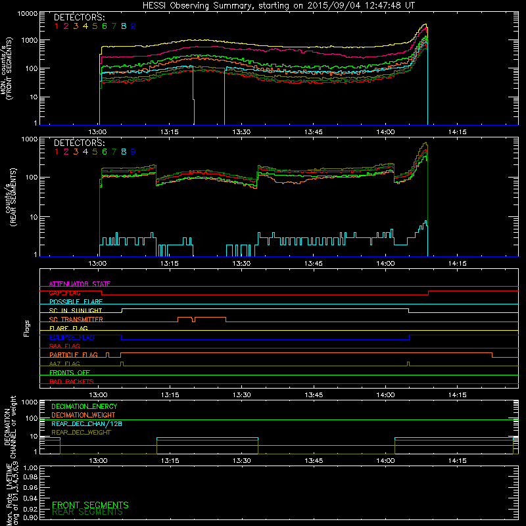Click the 13:00 tick under the Flags plot
The image size is (526, 526).
[x=98, y=395]
